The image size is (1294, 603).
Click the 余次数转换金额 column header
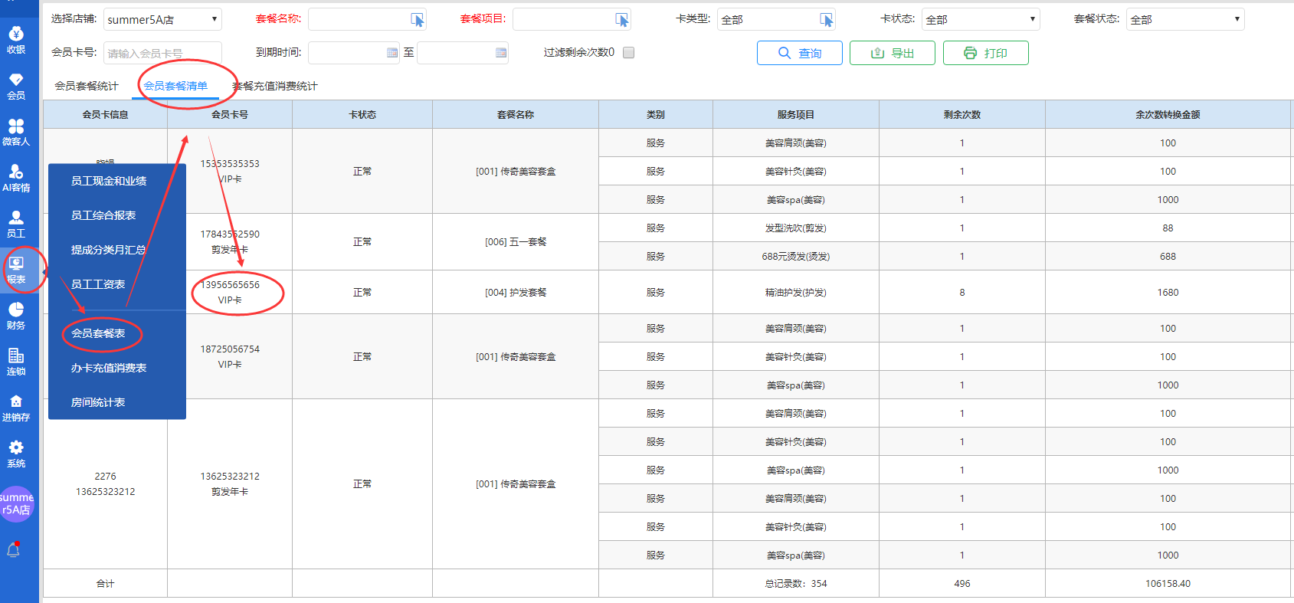pyautogui.click(x=1168, y=115)
